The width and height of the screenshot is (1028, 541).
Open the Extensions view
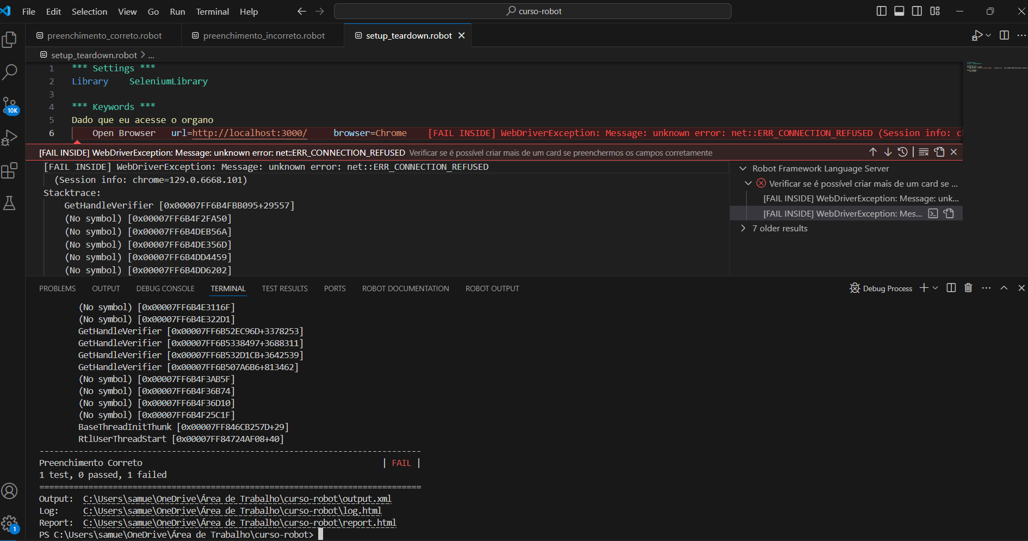10,170
